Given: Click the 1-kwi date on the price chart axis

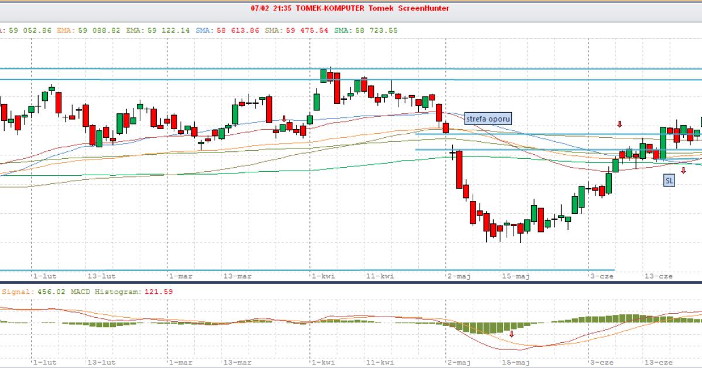Looking at the screenshot, I should 322,276.
